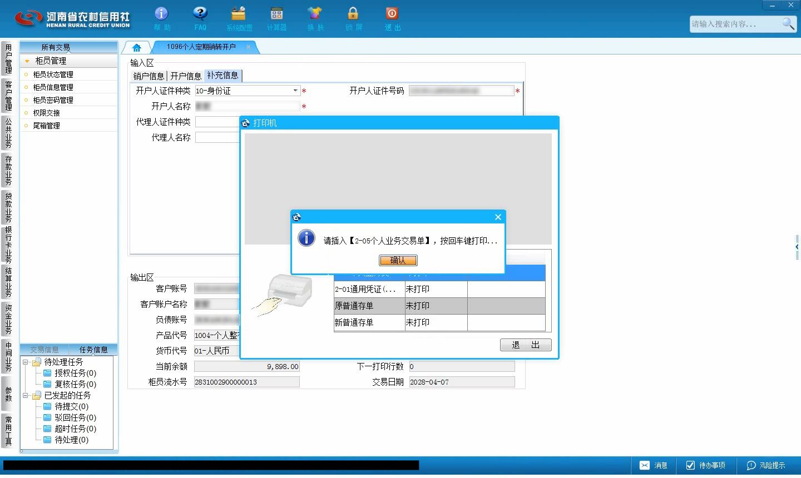801x478 pixels.
Task: Switch to the 开户信息 tab
Action: point(186,76)
